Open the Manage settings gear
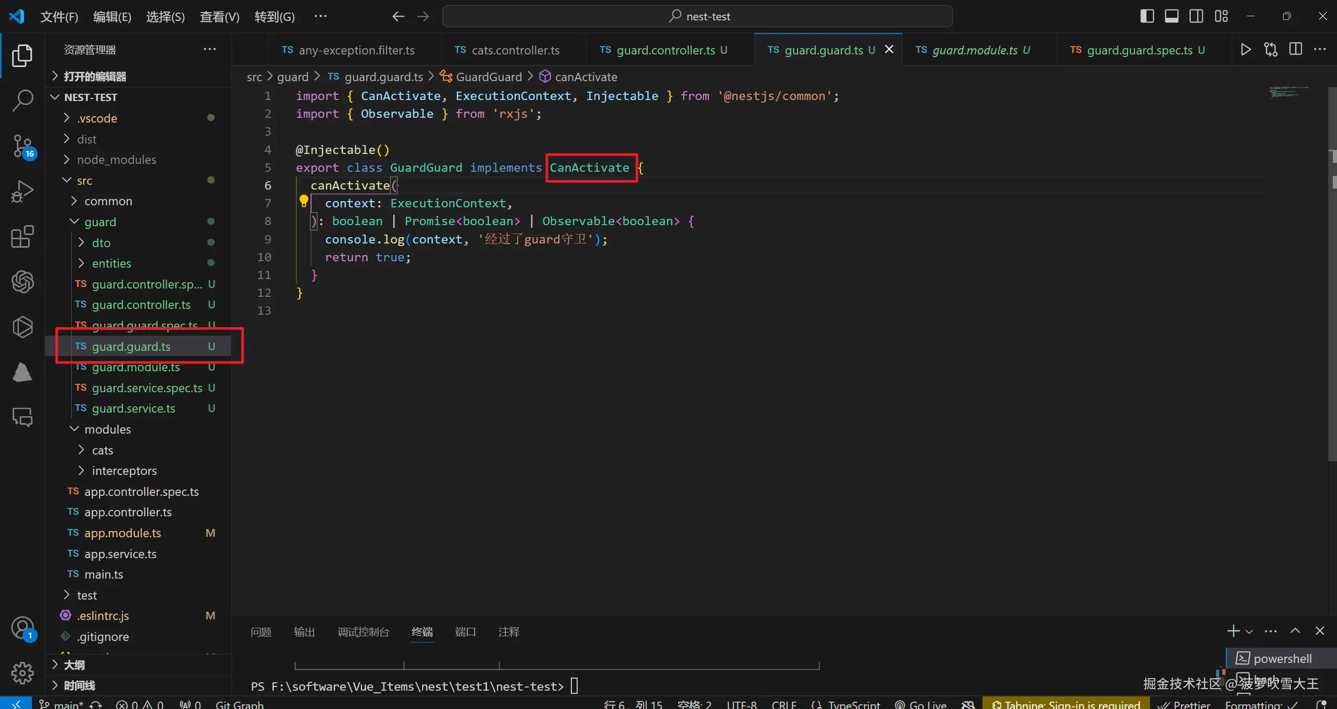 click(23, 672)
